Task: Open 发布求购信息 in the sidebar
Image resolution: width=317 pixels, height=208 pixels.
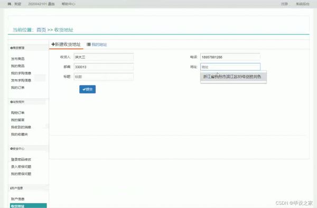Action: point(21,80)
